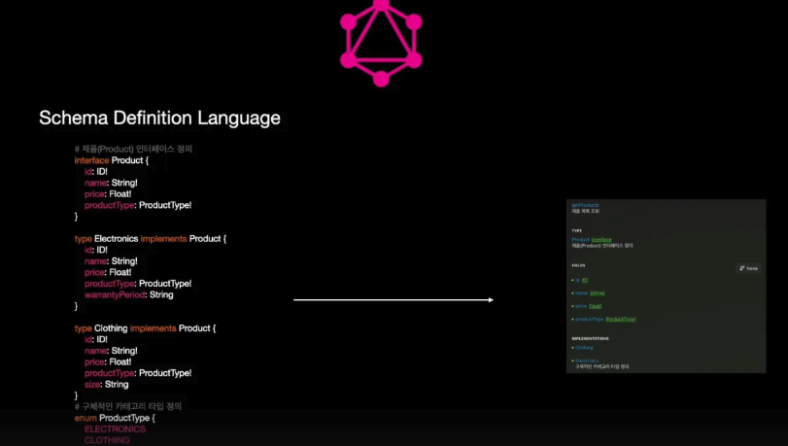Image resolution: width=788 pixels, height=446 pixels.
Task: Click the green interface link beside Product
Action: [x=601, y=240]
